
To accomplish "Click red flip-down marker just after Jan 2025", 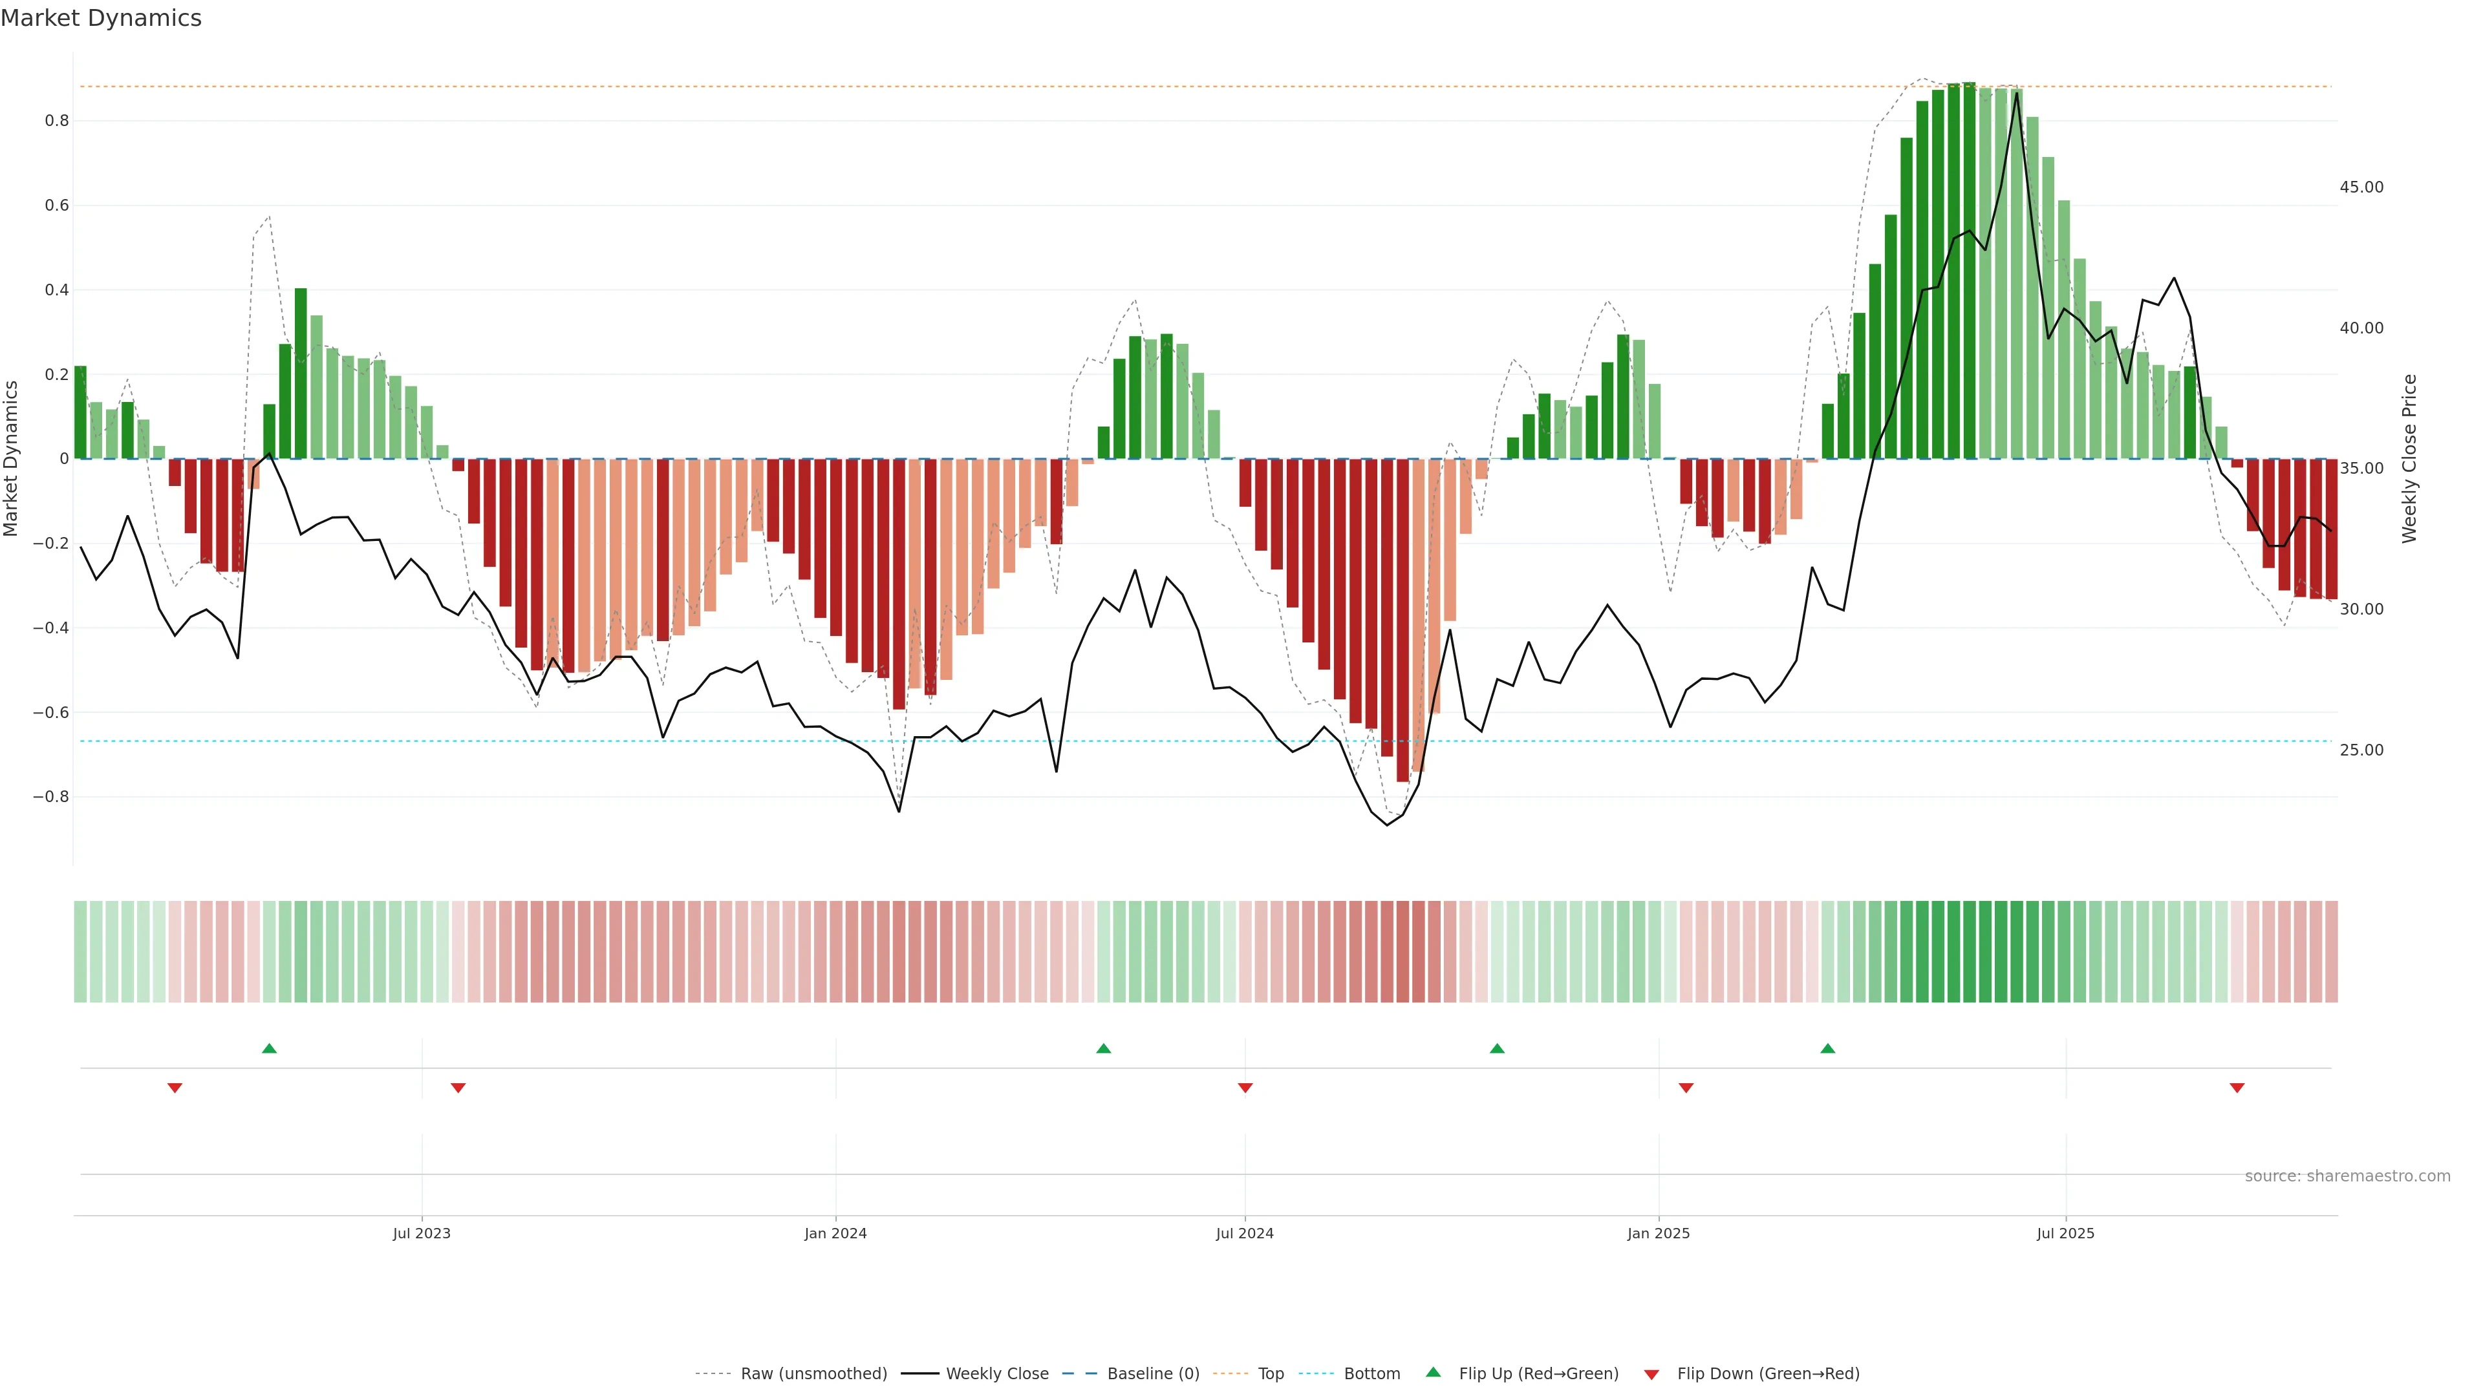I will tap(1686, 1088).
